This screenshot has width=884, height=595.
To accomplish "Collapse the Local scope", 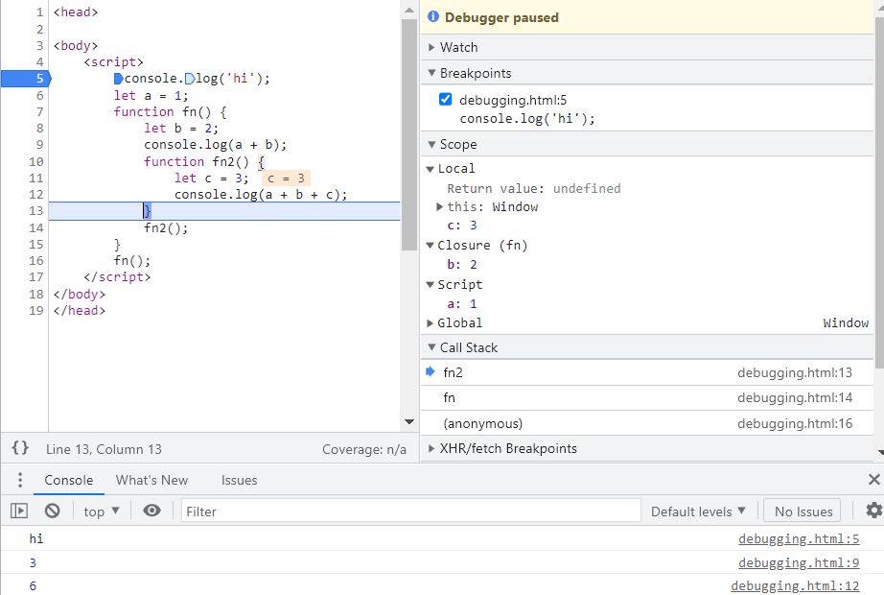I will [430, 169].
